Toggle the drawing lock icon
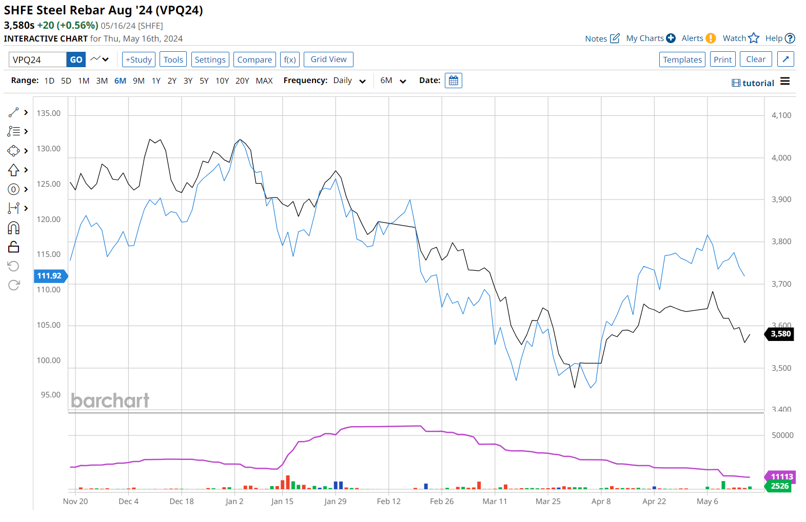 [14, 247]
